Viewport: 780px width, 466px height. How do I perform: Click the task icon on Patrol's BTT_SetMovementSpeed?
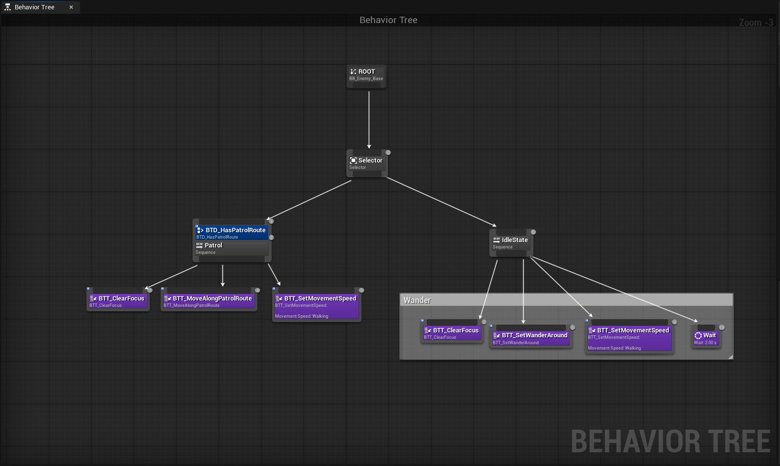279,299
